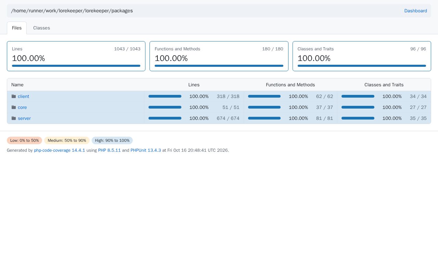Click the Medium: 50% to 90% legend badge

(67, 140)
